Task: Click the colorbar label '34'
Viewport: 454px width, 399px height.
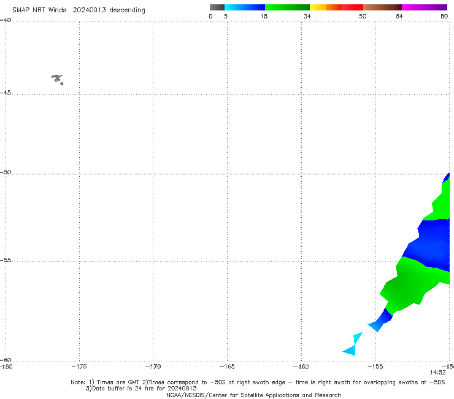Action: [307, 16]
